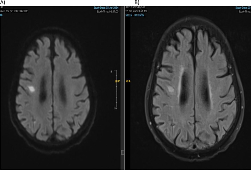251x170 pixels.
Task: Click the Study Time 08:57:05 text
Action: (108, 12)
